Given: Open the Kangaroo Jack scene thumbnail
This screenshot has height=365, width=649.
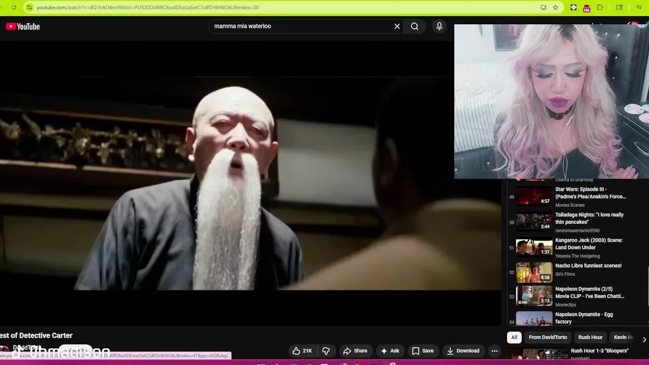Looking at the screenshot, I should point(534,247).
